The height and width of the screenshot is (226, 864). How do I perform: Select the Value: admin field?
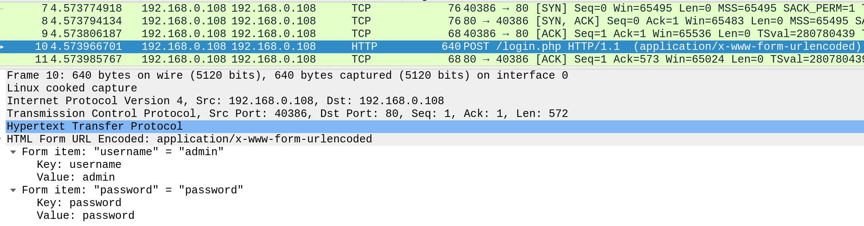tap(76, 177)
